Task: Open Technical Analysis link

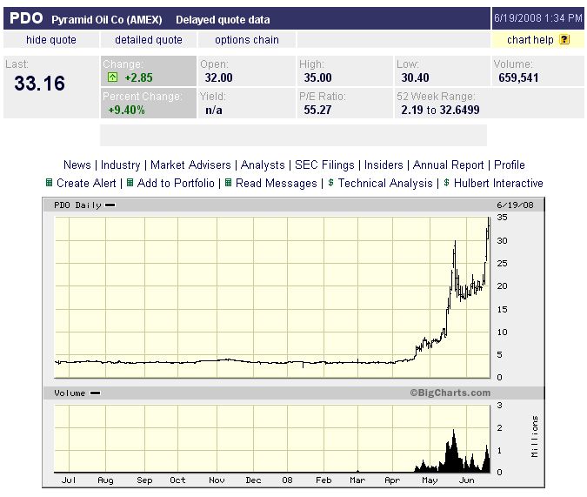Action: coord(385,184)
